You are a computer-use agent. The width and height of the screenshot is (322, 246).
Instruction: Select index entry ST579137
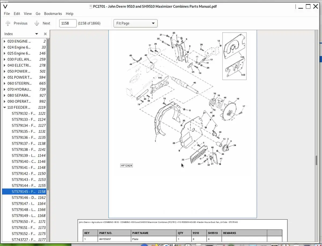click(24, 143)
